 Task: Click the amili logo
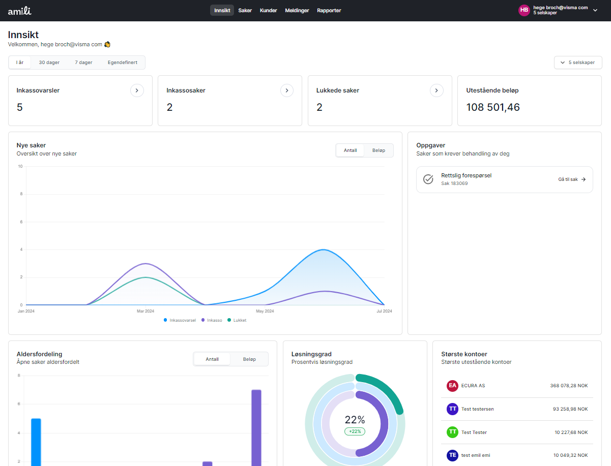(19, 11)
